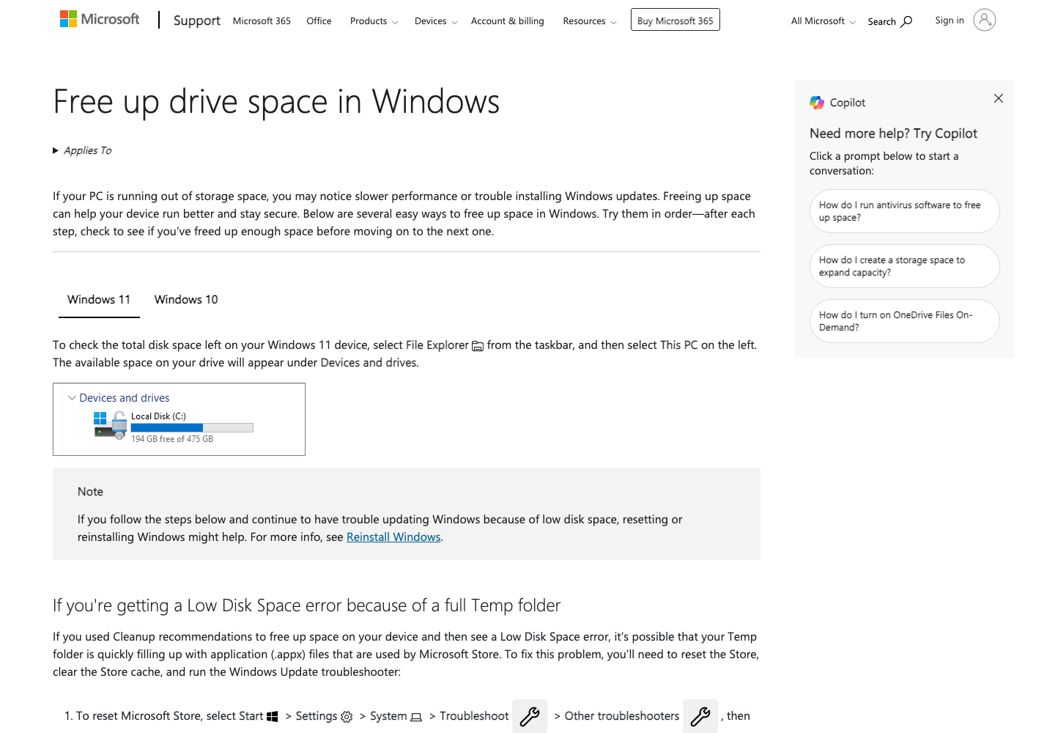Click the Microsoft logo
Image resolution: width=1055 pixels, height=733 pixels.
pyautogui.click(x=100, y=19)
